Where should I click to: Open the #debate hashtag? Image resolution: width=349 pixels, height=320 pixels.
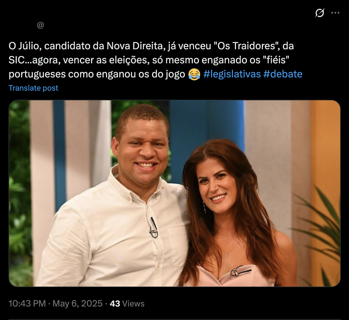pyautogui.click(x=283, y=74)
